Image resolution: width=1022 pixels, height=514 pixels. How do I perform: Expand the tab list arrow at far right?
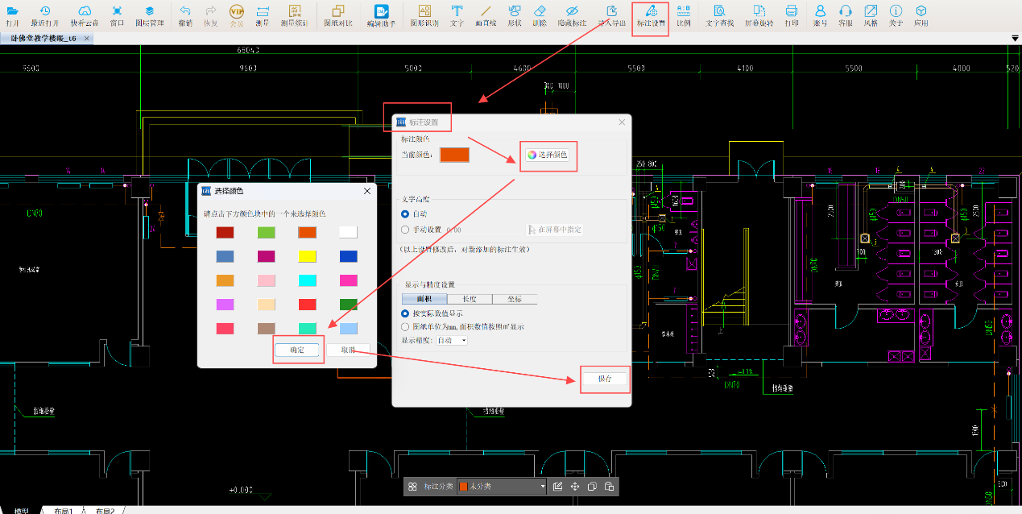tap(1015, 39)
